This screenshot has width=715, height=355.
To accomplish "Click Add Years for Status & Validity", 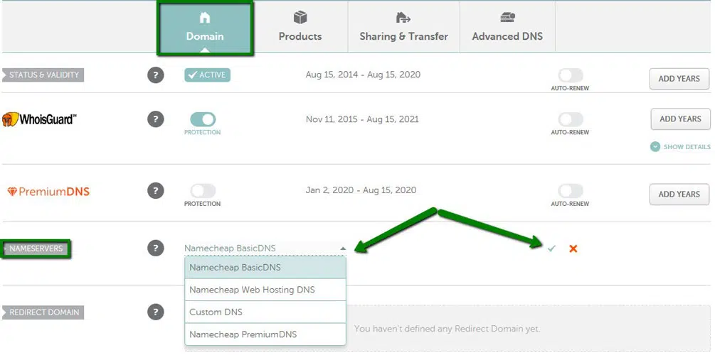I will click(x=679, y=79).
